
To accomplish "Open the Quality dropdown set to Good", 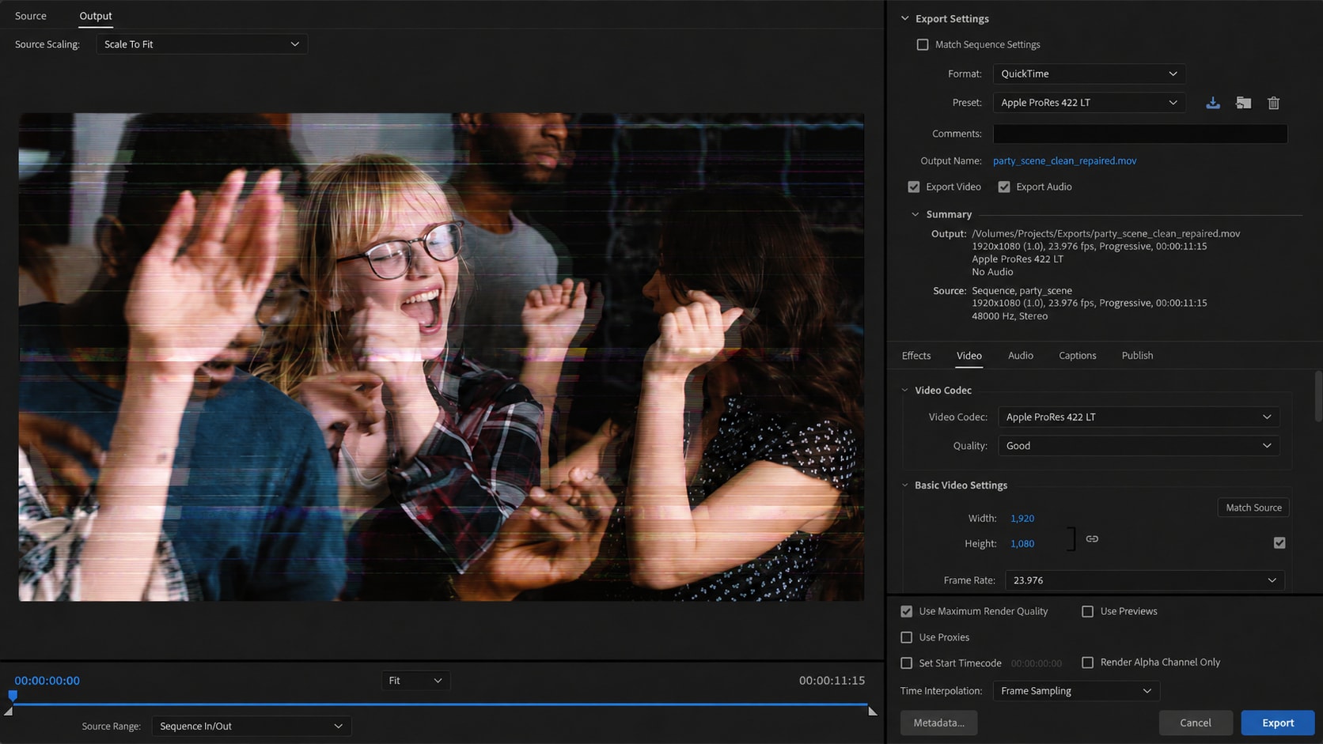I will click(1139, 446).
